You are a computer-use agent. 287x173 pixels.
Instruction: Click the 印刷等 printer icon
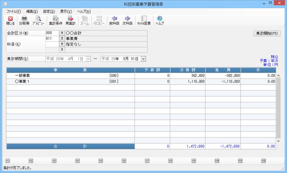click(x=24, y=20)
